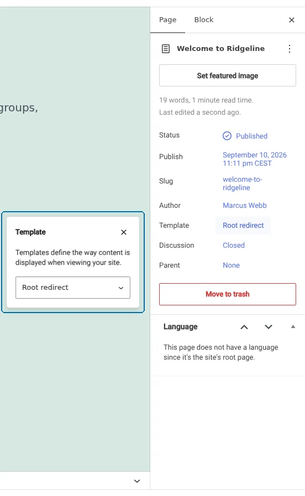Switch to the Block tab
305x496 pixels.
click(x=204, y=20)
